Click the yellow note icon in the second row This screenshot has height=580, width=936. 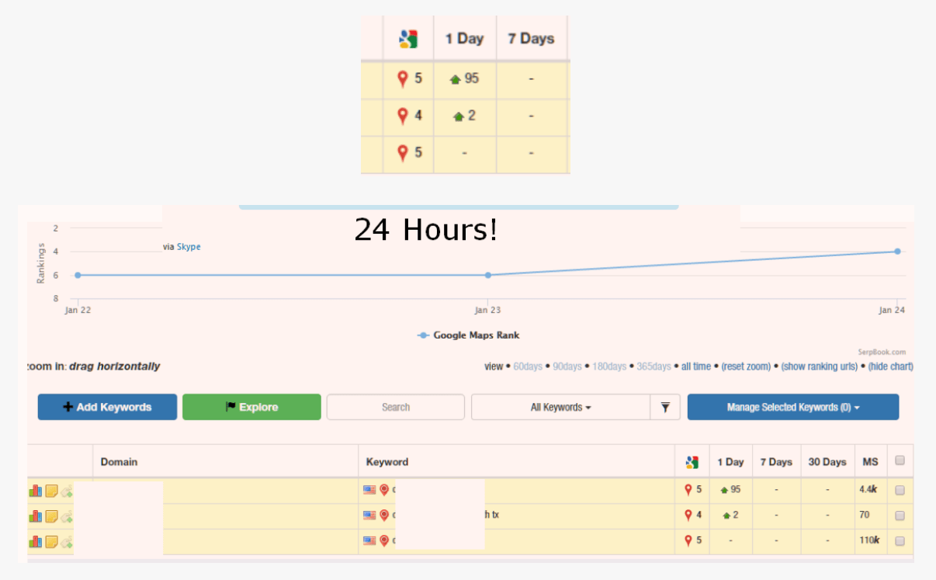[51, 516]
